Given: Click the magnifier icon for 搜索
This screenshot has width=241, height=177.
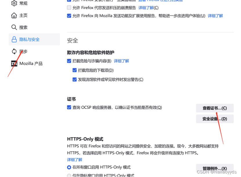Looking at the screenshot, I should 14,27.
